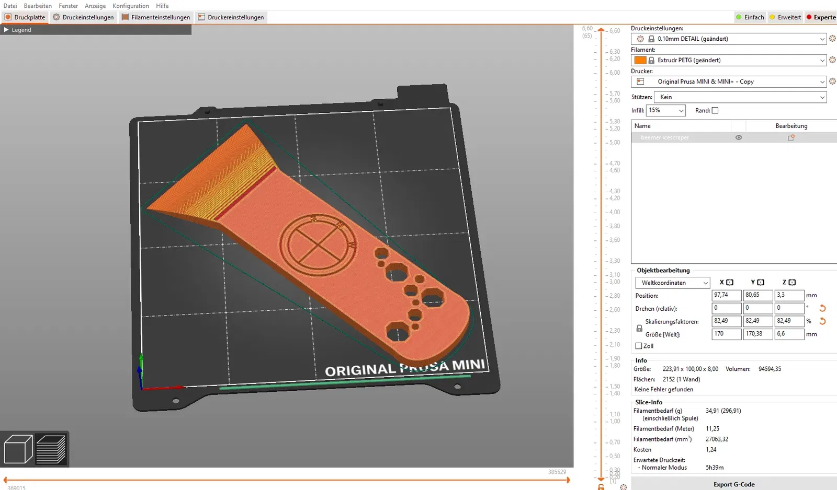Viewport: 837px width, 490px height.
Task: Switch to the 3D editor view cube
Action: tap(18, 449)
